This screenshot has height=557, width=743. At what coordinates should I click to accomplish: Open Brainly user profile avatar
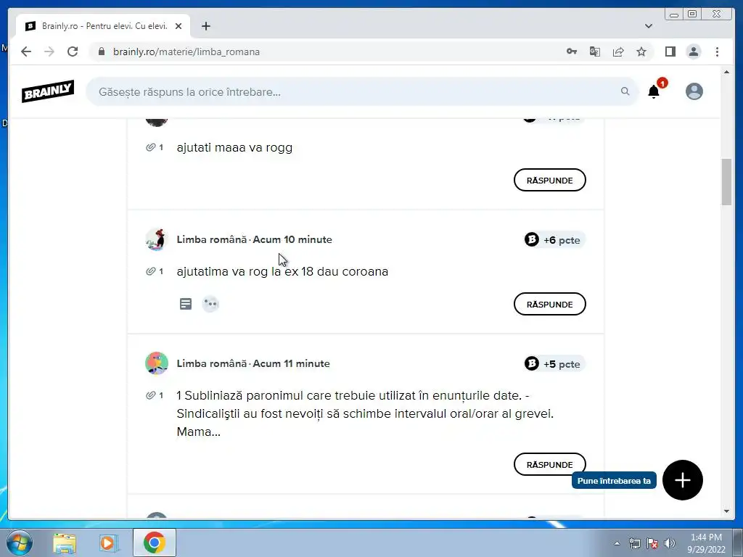(x=694, y=91)
